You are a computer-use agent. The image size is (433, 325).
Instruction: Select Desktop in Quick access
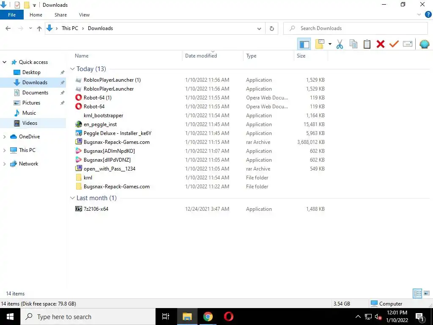tap(31, 72)
